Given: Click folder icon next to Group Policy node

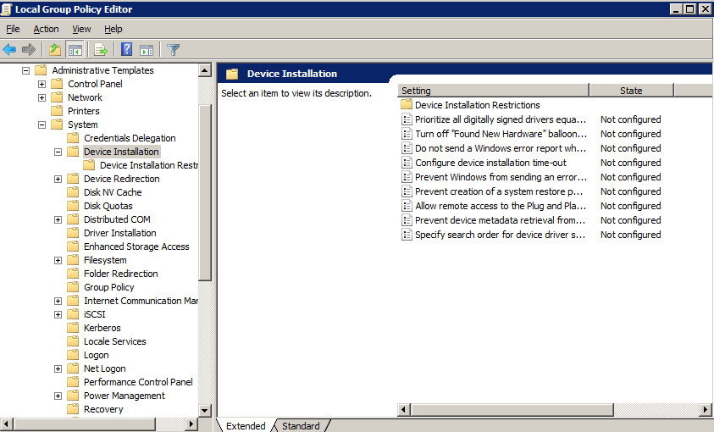Looking at the screenshot, I should (x=73, y=287).
